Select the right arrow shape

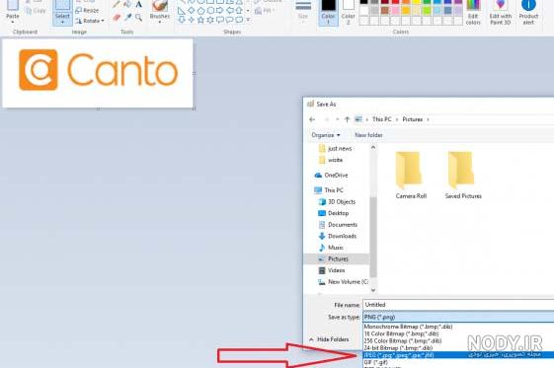click(x=220, y=11)
